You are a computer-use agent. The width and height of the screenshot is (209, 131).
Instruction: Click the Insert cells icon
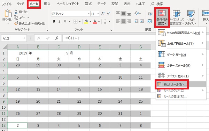pyautogui.click(x=206, y=13)
